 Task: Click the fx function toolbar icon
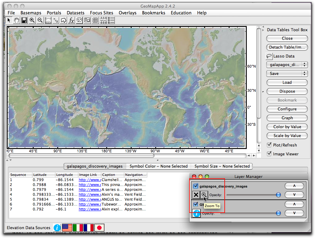pyautogui.click(x=71, y=20)
